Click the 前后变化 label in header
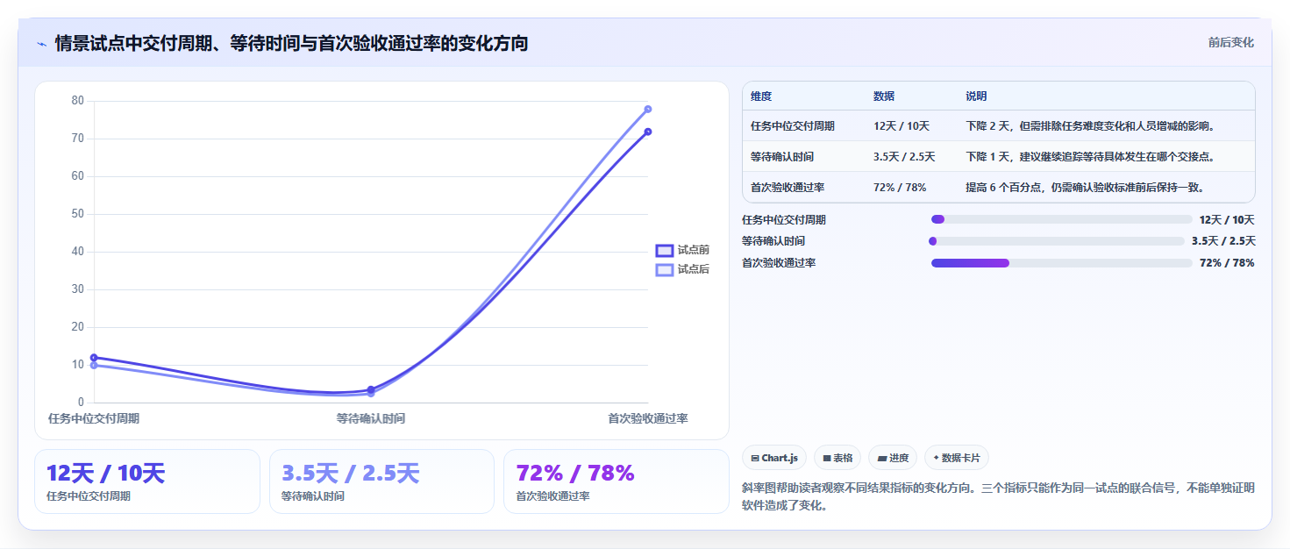Viewport: 1290px width, 549px height. click(x=1230, y=42)
